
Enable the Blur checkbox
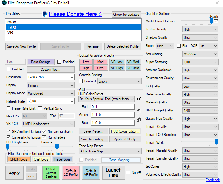(x=179, y=46)
